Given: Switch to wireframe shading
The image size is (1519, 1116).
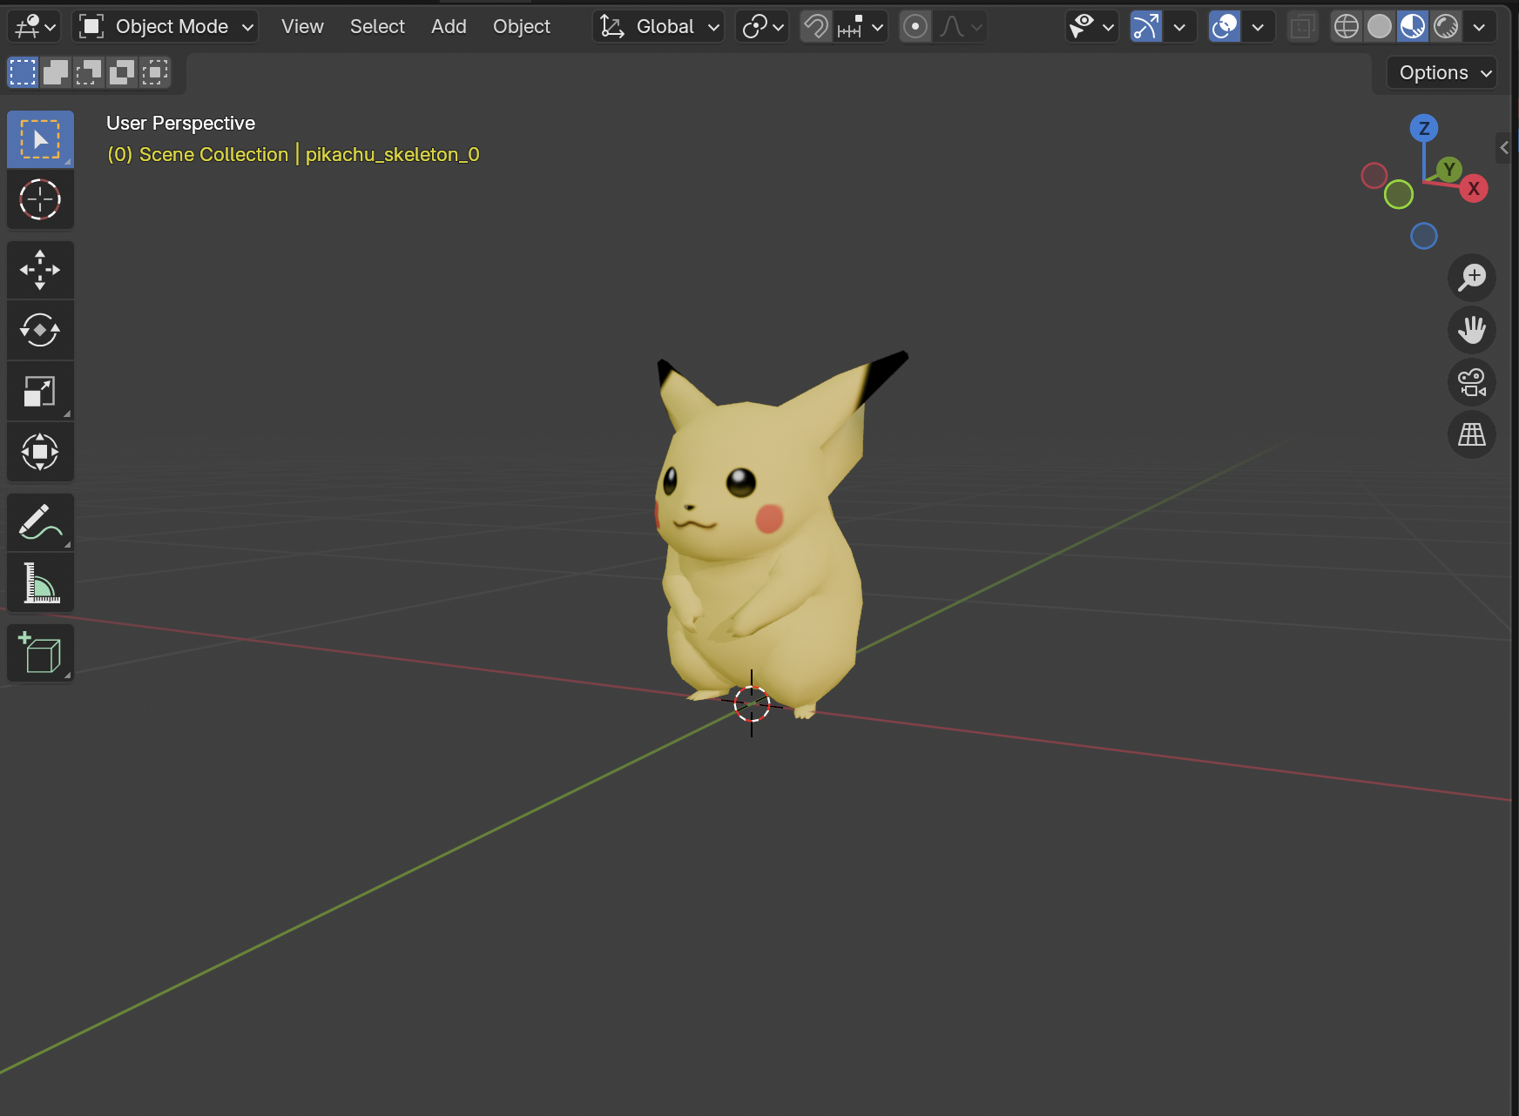Looking at the screenshot, I should pyautogui.click(x=1347, y=27).
